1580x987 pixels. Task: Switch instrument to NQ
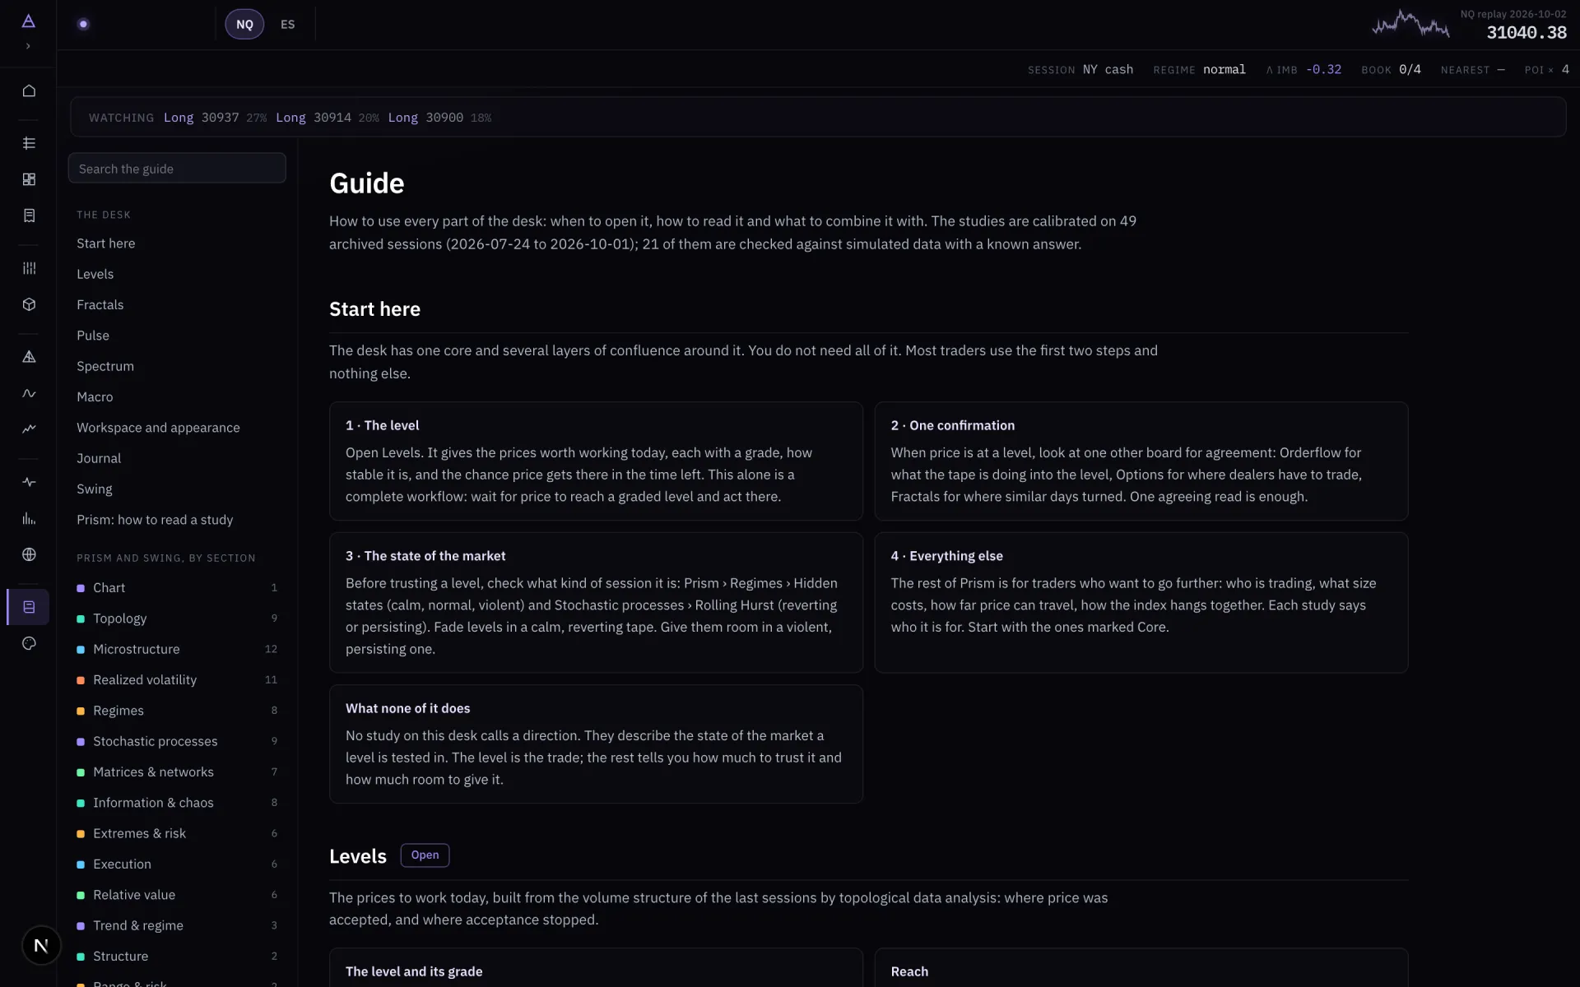pyautogui.click(x=244, y=25)
